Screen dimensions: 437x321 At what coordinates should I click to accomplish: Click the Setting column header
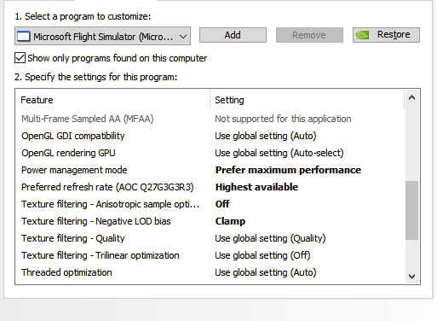click(x=308, y=100)
